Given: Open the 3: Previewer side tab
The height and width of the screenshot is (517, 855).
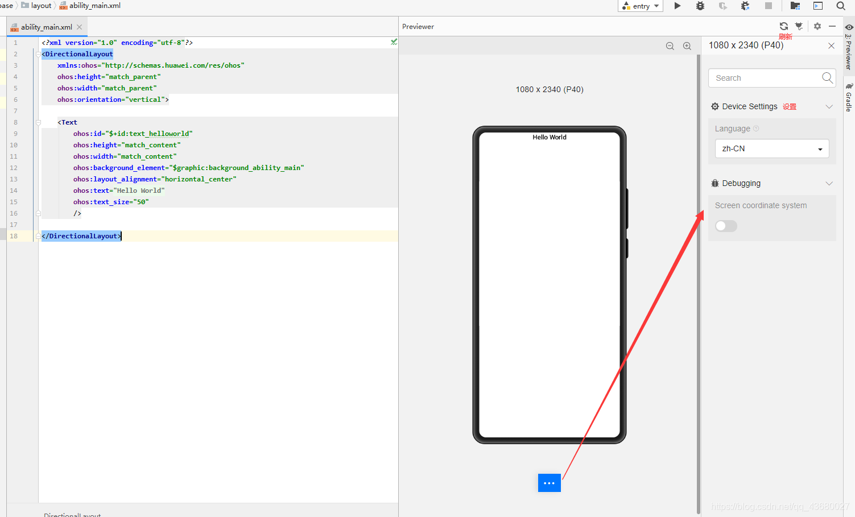Looking at the screenshot, I should click(x=849, y=47).
